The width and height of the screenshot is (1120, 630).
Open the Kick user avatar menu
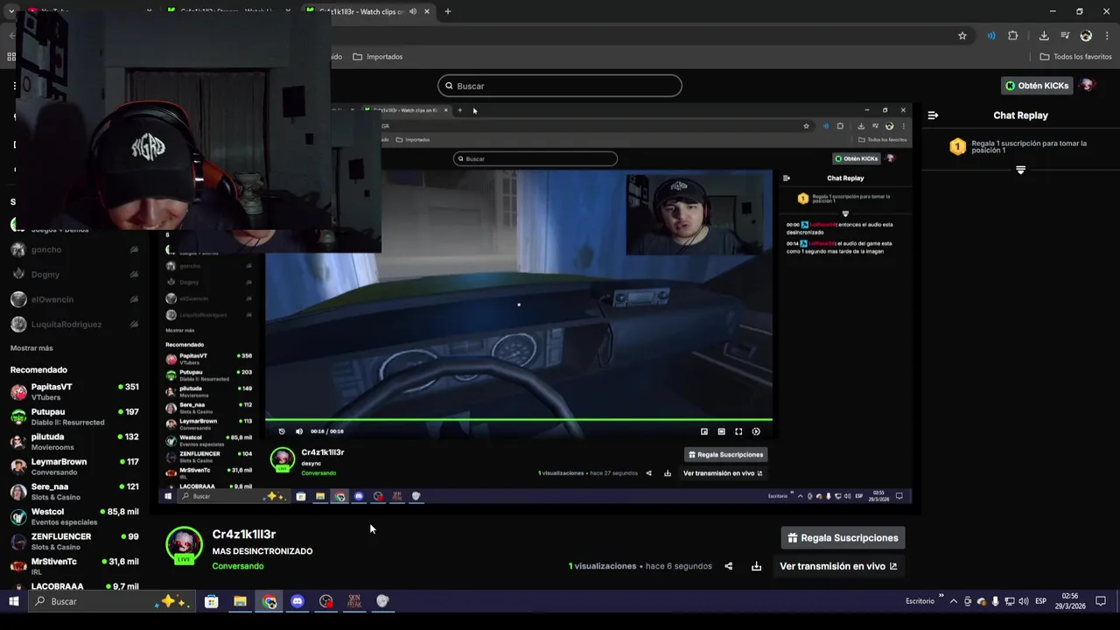point(1088,86)
